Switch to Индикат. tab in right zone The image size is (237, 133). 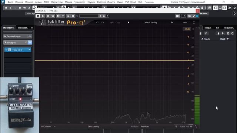tap(229, 28)
